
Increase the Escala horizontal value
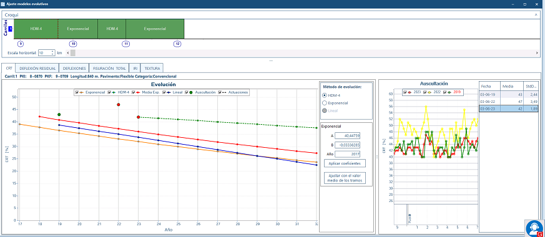pyautogui.click(x=52, y=52)
